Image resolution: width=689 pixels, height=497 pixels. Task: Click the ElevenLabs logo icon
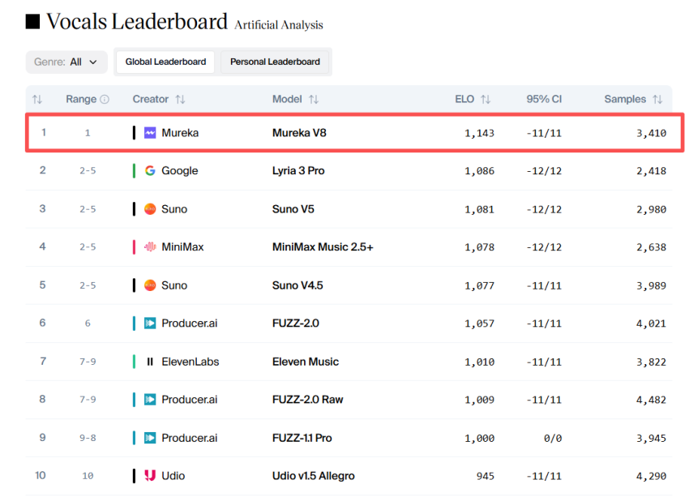point(150,362)
